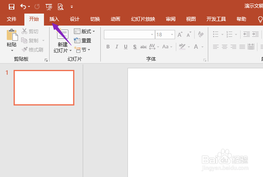Align text left

coord(216,47)
